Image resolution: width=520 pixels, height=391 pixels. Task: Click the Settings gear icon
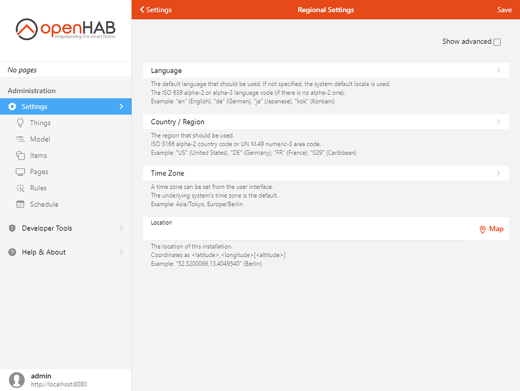pyautogui.click(x=11, y=106)
